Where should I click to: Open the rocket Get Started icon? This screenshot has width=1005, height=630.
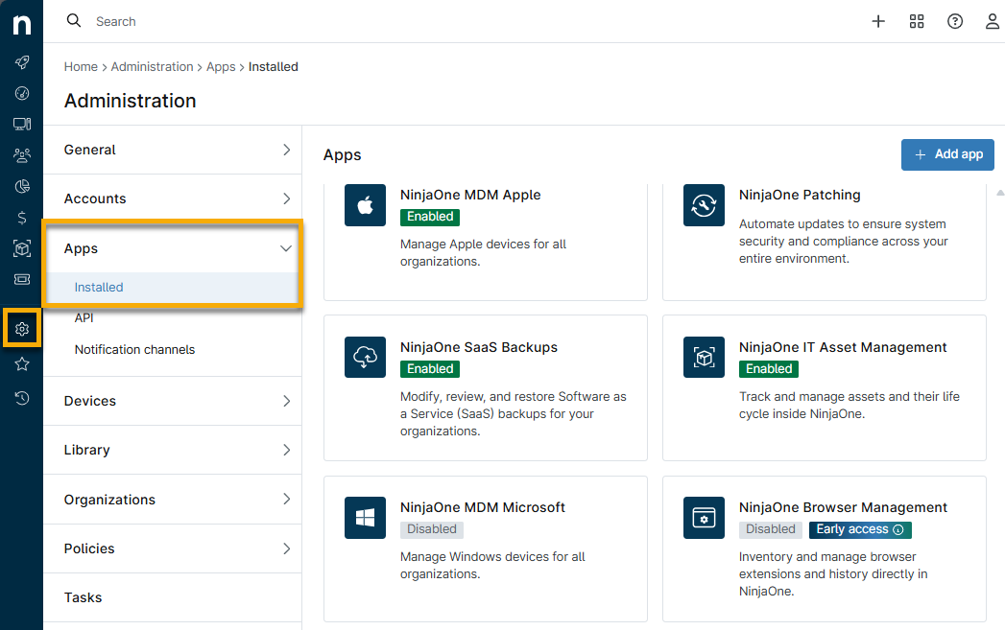point(22,62)
